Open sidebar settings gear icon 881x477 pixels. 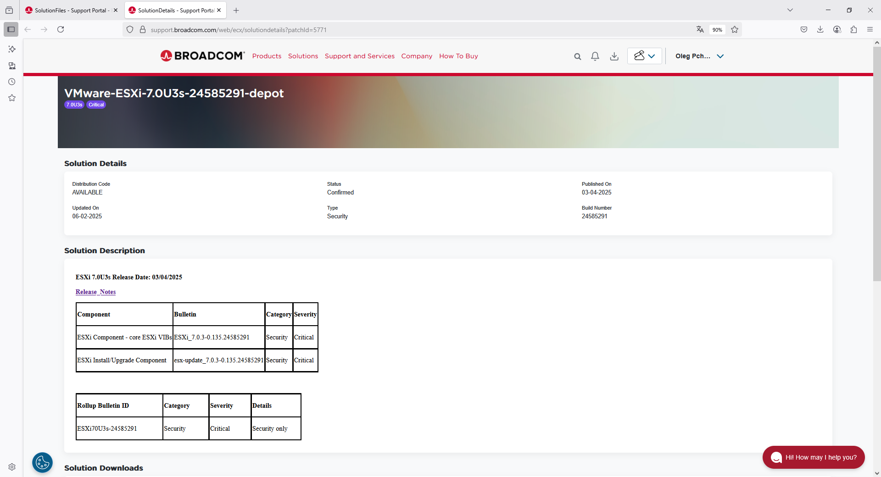click(12, 467)
